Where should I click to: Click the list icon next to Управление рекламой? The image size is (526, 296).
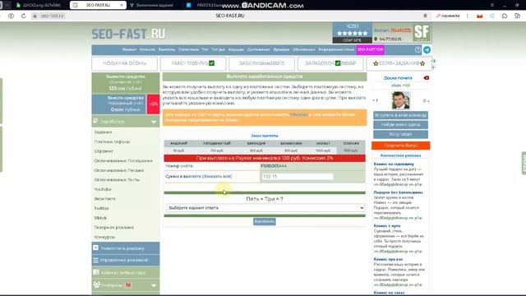coord(95,260)
